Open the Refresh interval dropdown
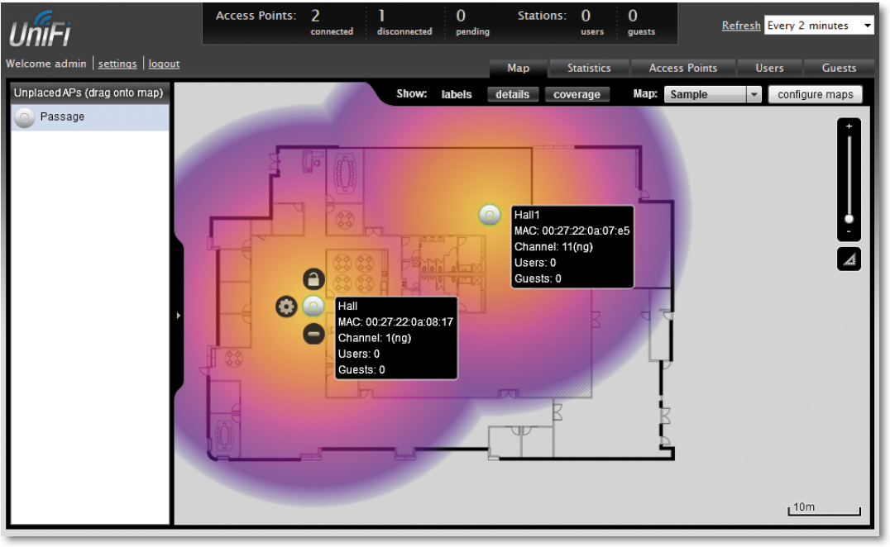 [x=819, y=26]
